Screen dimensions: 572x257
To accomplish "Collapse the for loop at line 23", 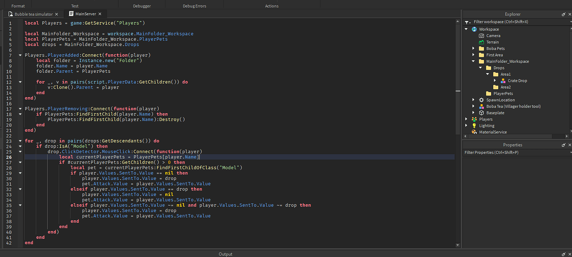I will 20,141.
